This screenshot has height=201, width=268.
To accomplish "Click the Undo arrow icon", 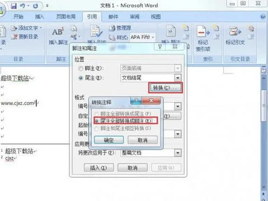I will point(22,6).
